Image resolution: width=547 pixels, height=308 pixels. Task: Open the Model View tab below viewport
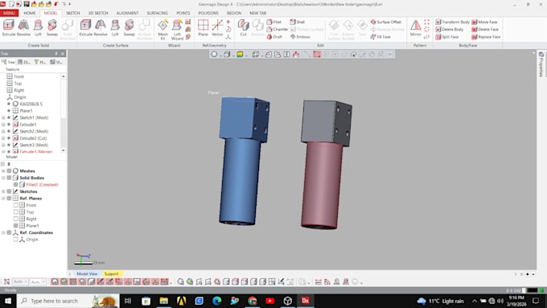point(87,273)
